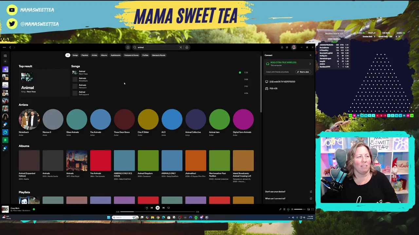Open Maroon 5 artist circle
Viewport: 419px width, 235px height.
point(53,119)
